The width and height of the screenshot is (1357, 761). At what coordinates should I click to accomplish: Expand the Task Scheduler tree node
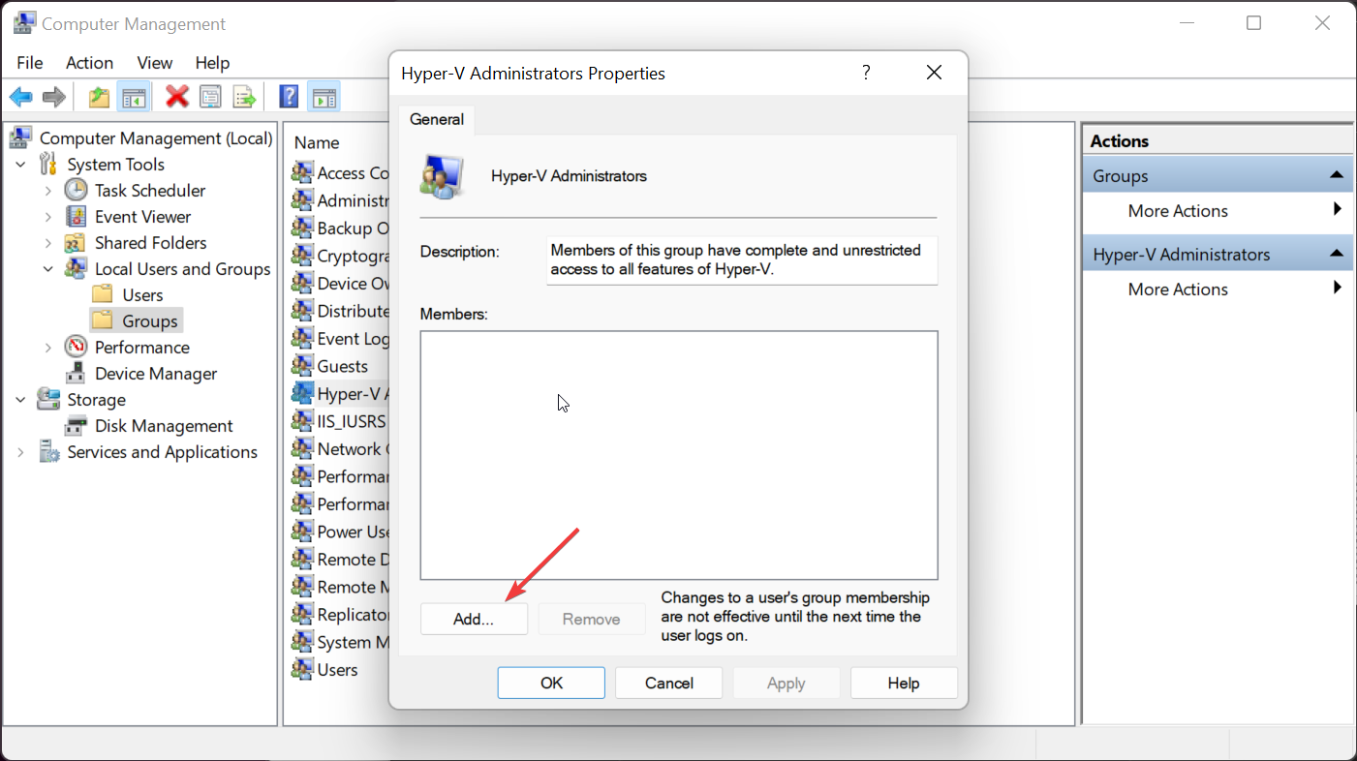click(48, 191)
